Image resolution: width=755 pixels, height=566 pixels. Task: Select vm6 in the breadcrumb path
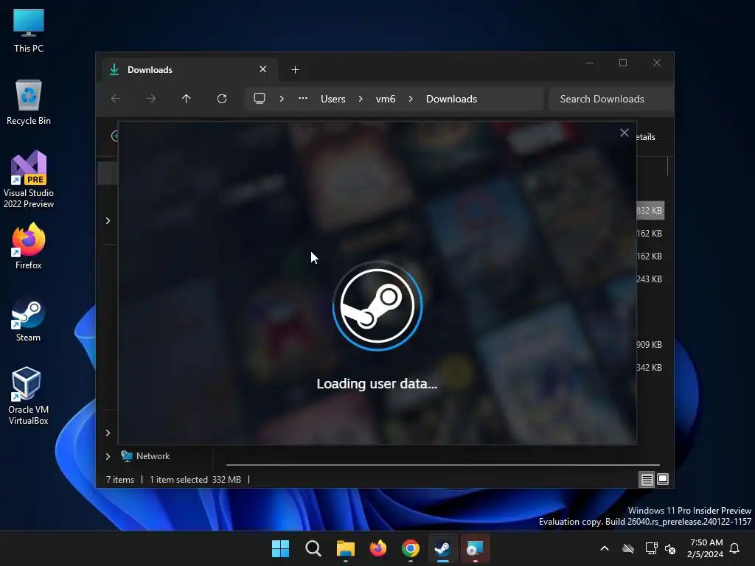coord(386,99)
